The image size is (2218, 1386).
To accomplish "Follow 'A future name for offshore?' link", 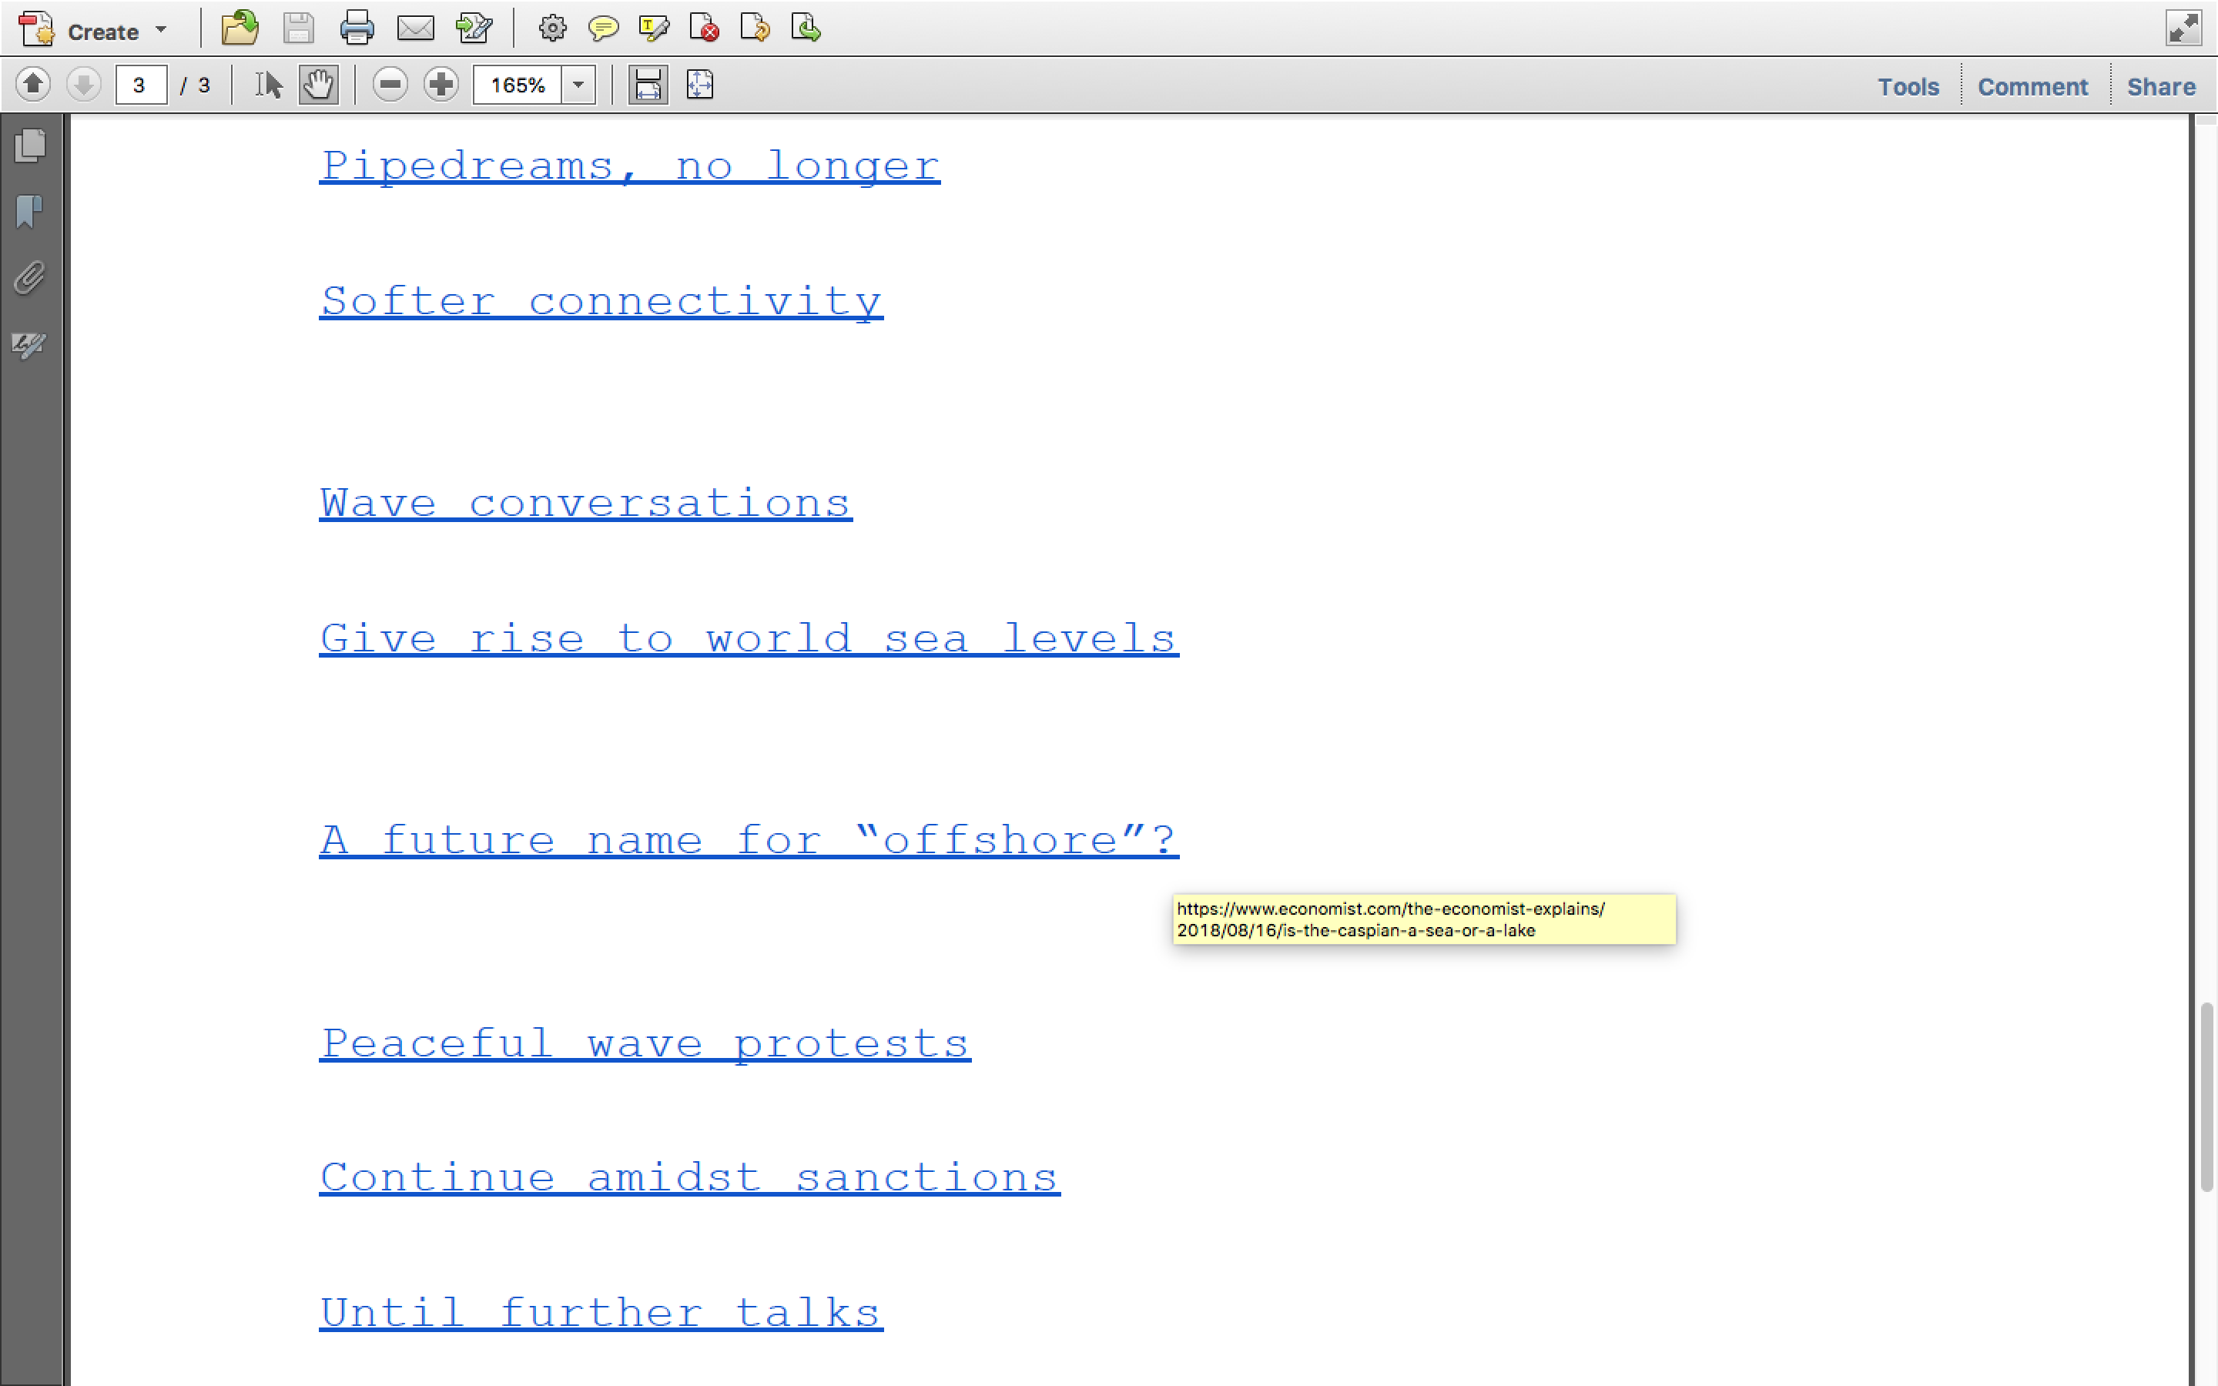I will tap(749, 839).
